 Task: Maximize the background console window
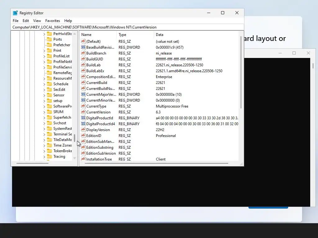click(294, 53)
